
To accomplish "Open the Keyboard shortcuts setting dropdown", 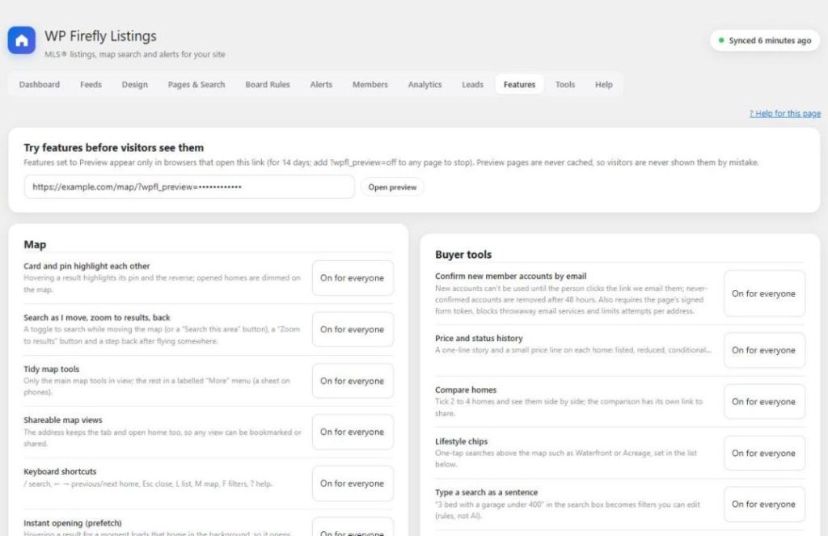I will (353, 483).
